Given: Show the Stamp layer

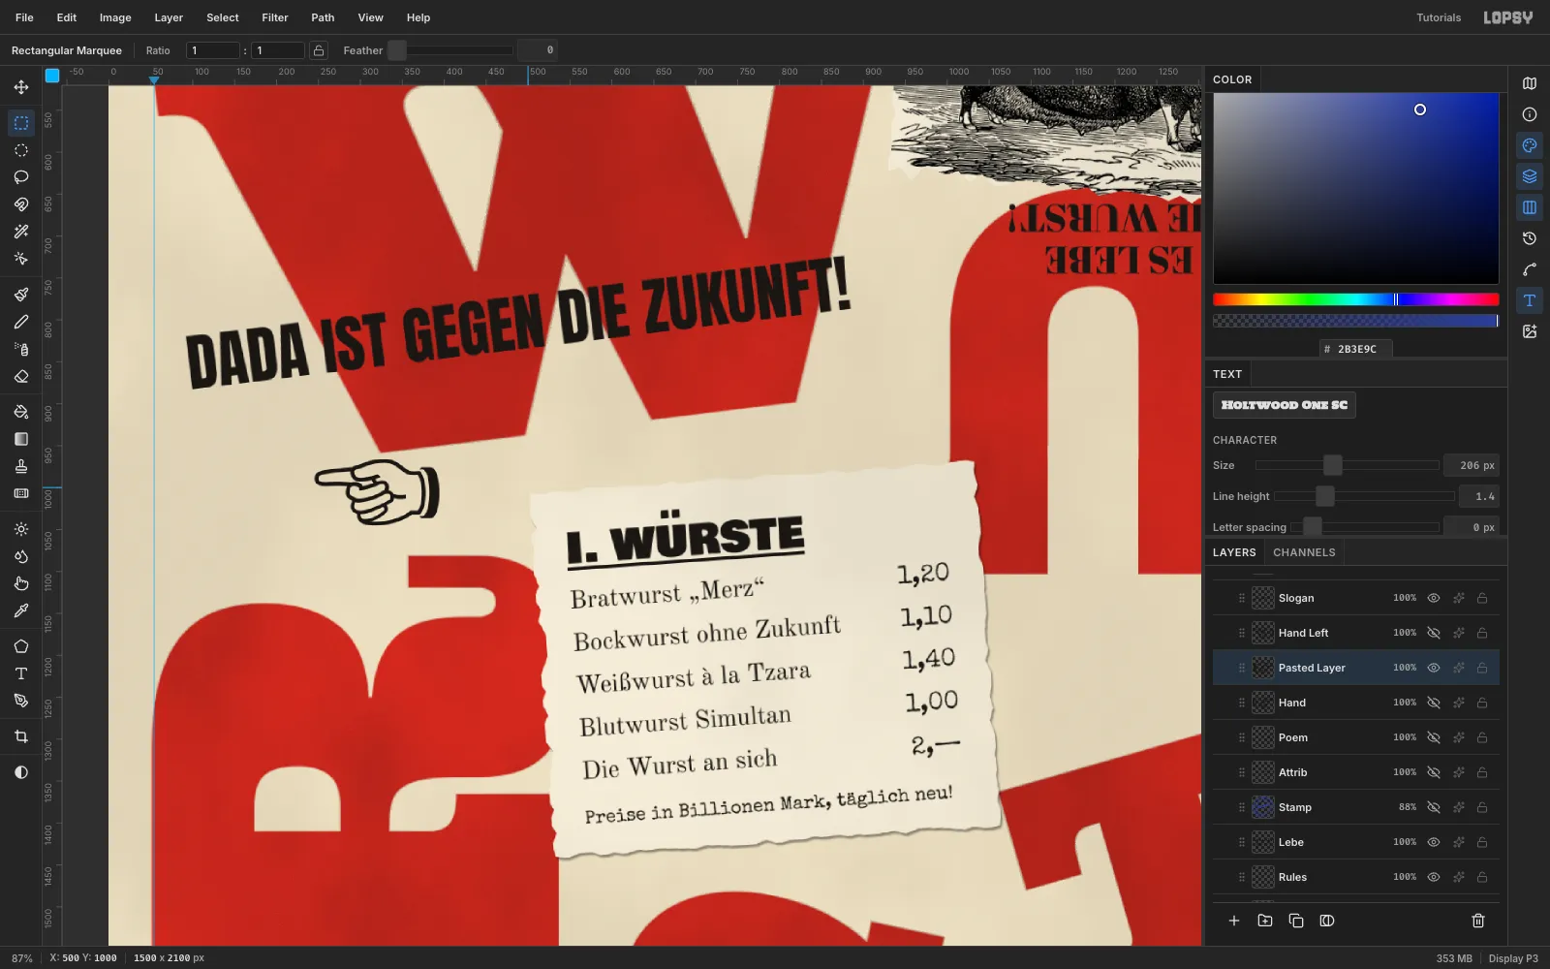Looking at the screenshot, I should click(x=1434, y=807).
